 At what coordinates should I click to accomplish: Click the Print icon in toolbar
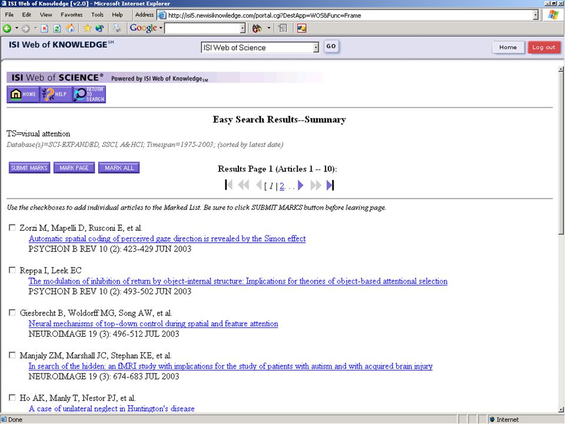(117, 28)
